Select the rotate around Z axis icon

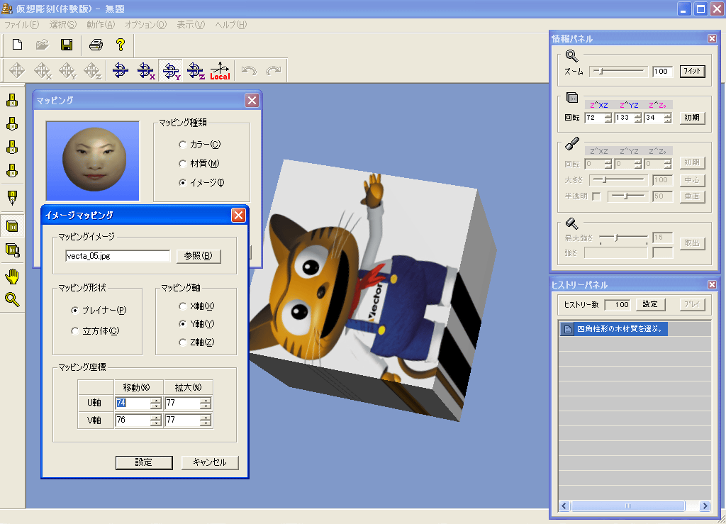click(x=196, y=70)
